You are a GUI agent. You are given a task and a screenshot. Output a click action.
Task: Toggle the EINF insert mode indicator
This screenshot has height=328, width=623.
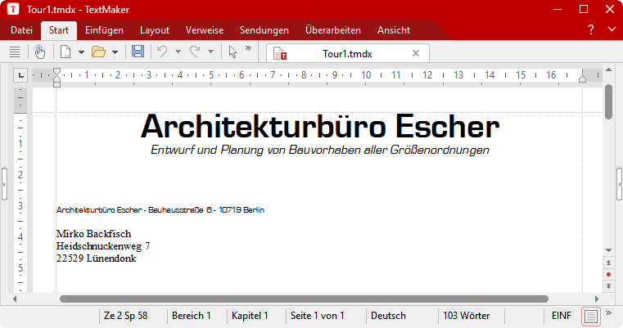[x=562, y=315]
